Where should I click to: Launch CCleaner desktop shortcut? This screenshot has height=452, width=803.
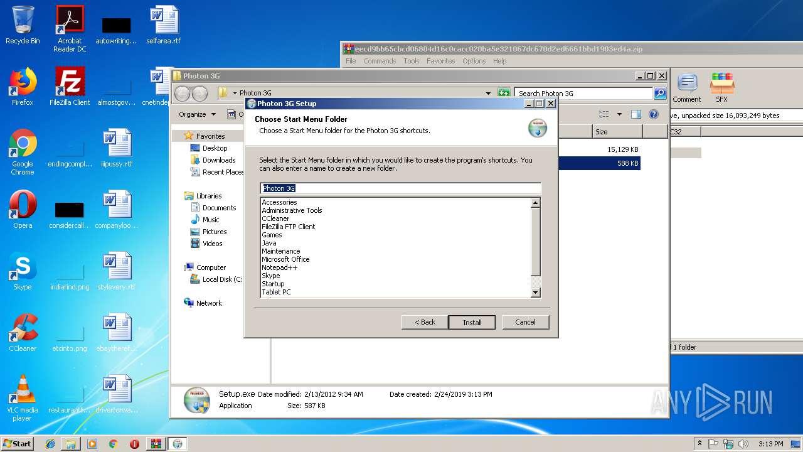tap(23, 333)
